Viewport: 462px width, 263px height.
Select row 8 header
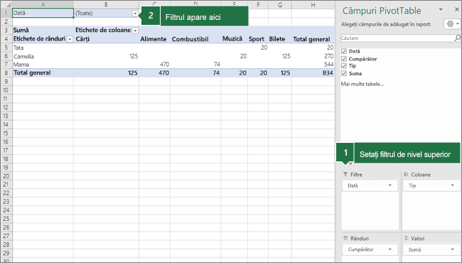pyautogui.click(x=6, y=73)
